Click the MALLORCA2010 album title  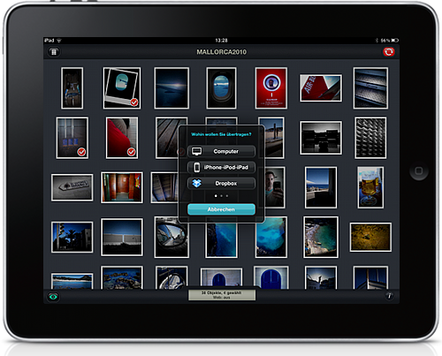pyautogui.click(x=222, y=52)
